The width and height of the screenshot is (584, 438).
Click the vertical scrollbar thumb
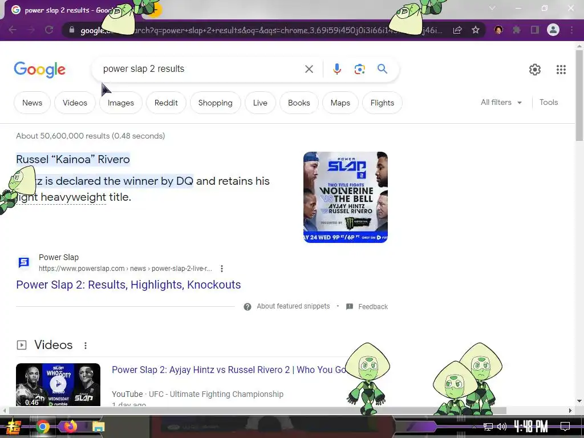(x=579, y=95)
